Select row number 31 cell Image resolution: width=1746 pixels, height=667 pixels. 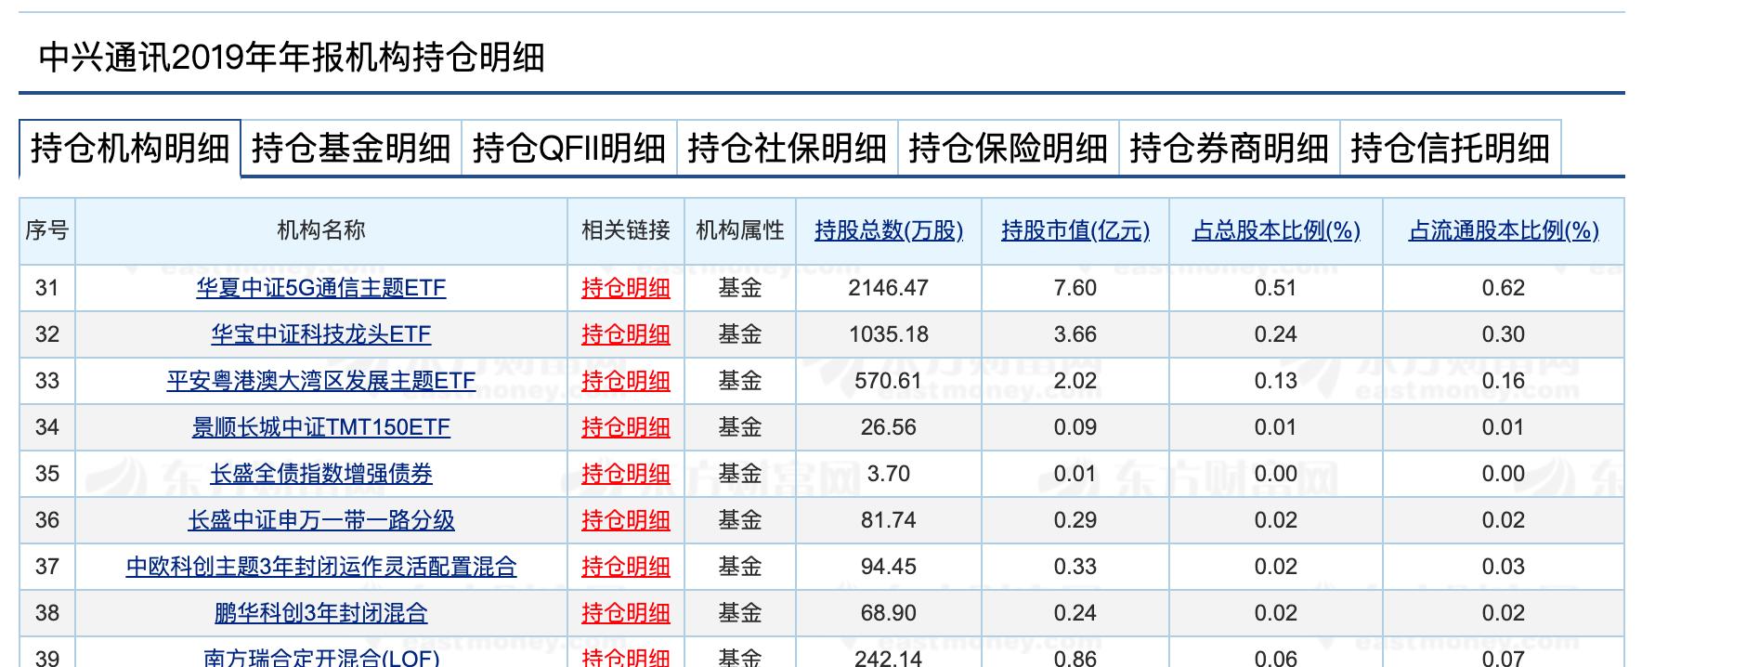[x=47, y=288]
